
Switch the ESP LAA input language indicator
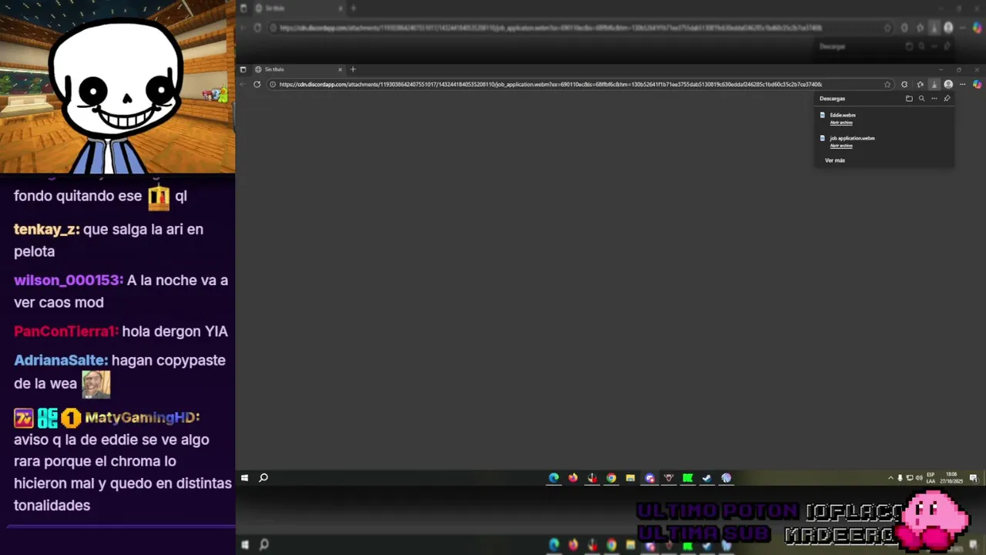(931, 478)
